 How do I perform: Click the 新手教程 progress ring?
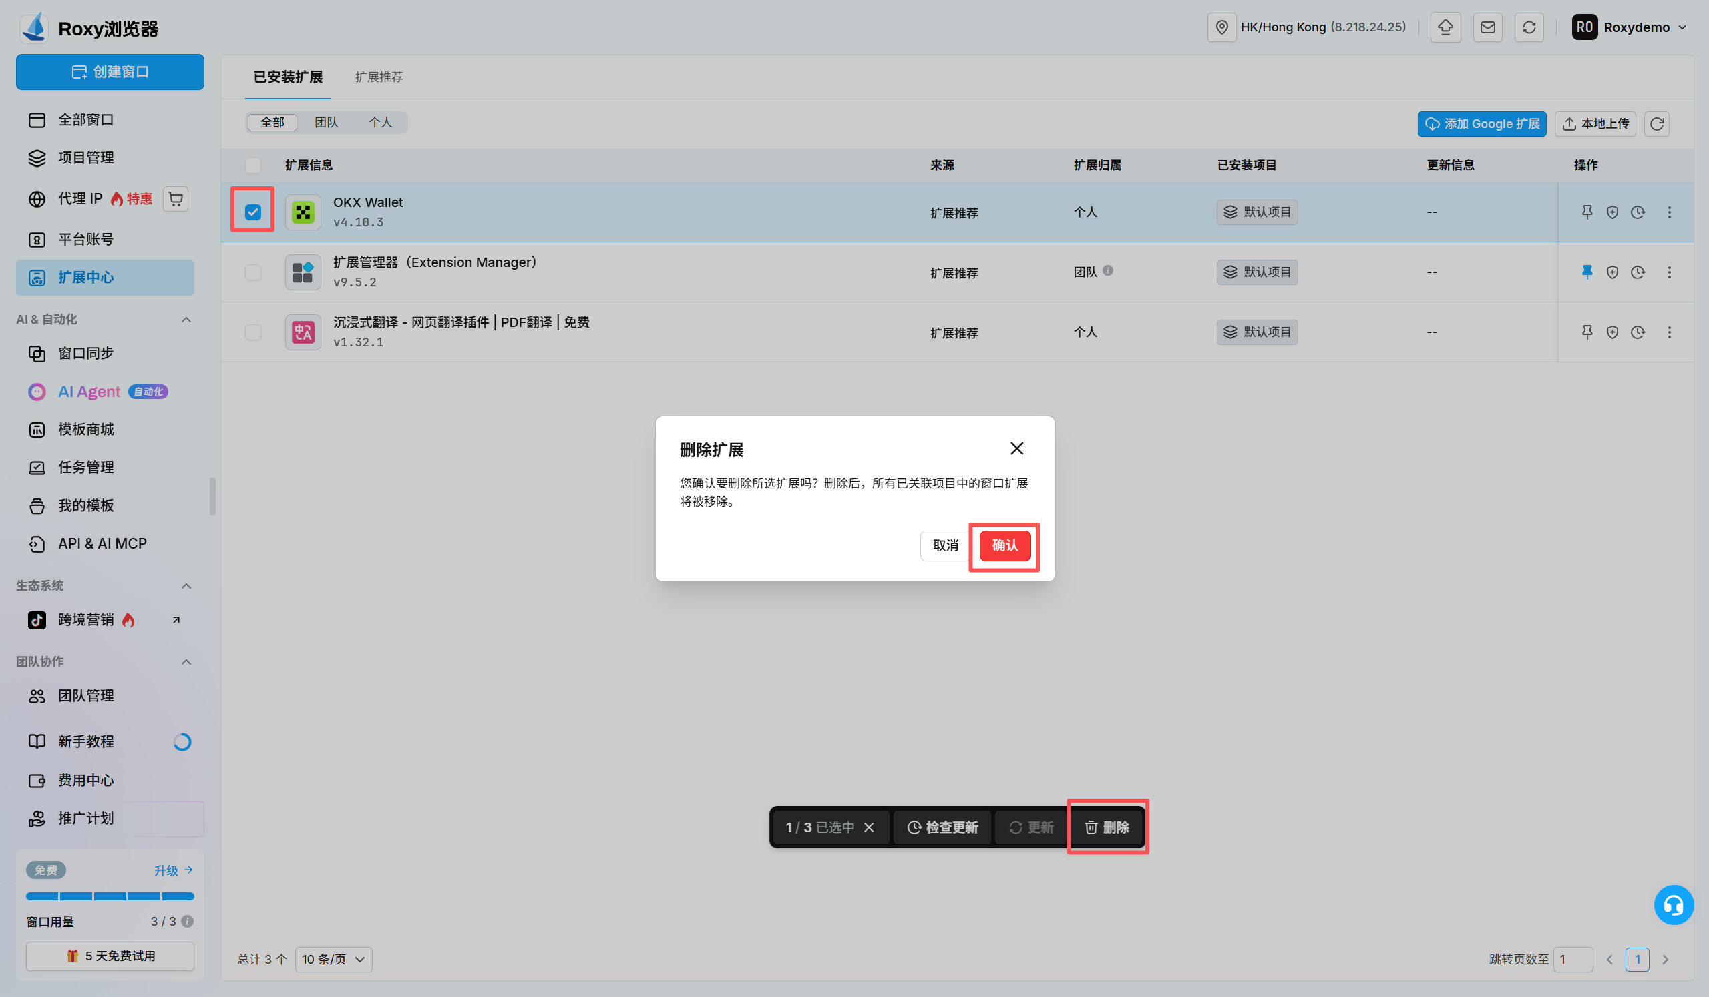pyautogui.click(x=181, y=741)
